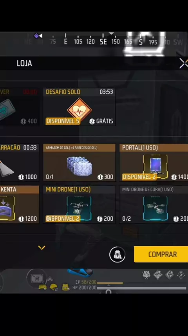Click the yellow vest armor icon
Screen dimensions: 188x336
pyautogui.click(x=65, y=287)
